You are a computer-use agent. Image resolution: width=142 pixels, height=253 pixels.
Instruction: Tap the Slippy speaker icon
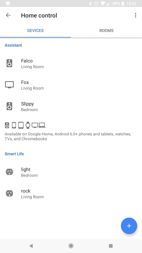click(9, 106)
